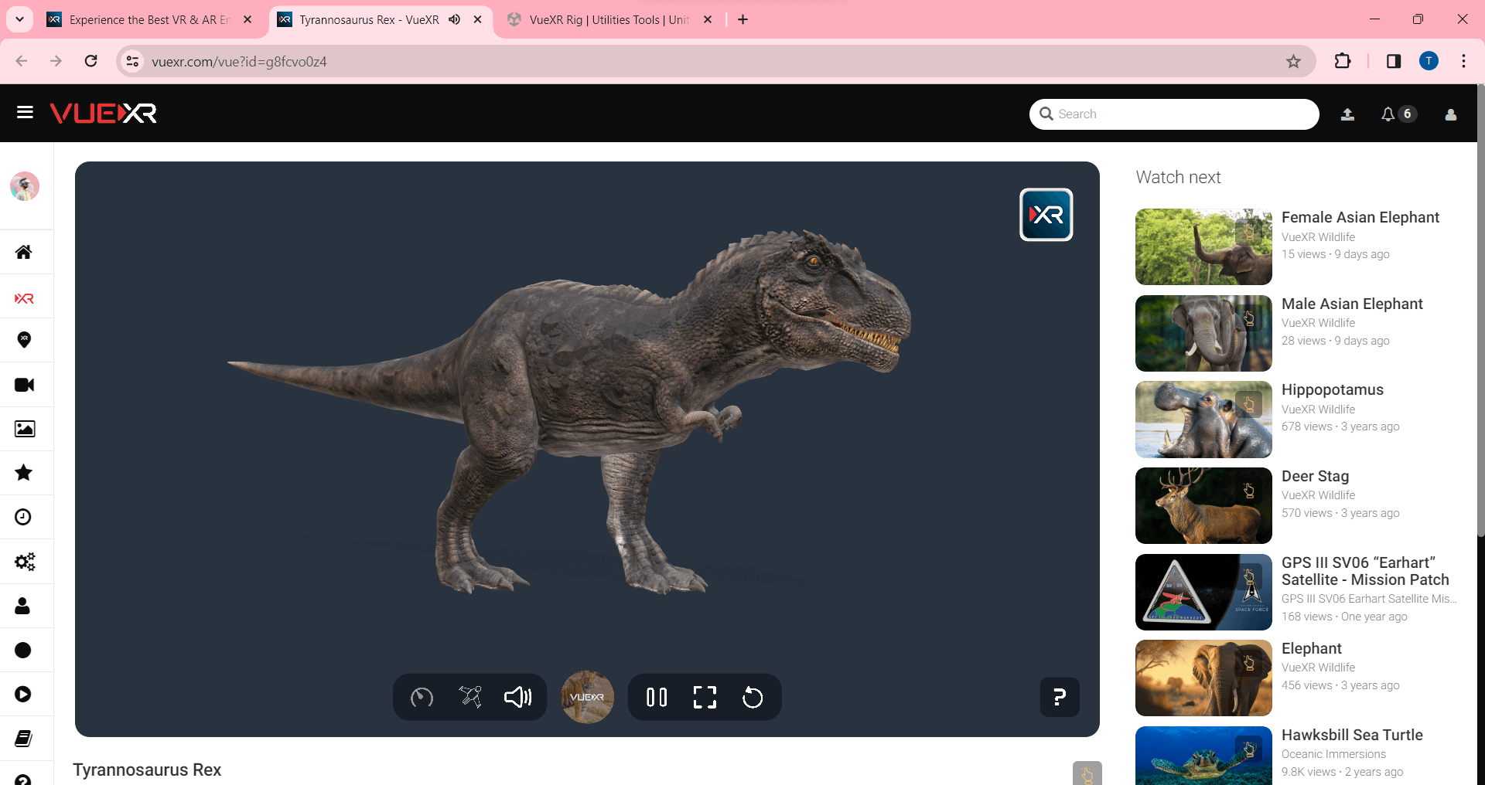
Task: Open the animation speed gauge control
Action: (422, 698)
